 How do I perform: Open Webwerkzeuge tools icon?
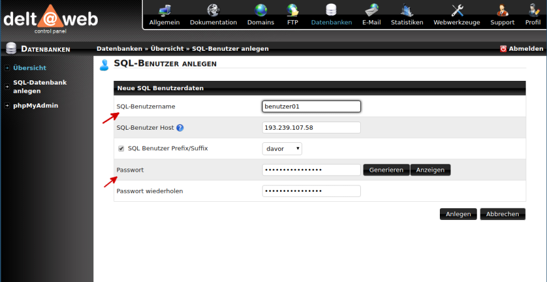457,11
